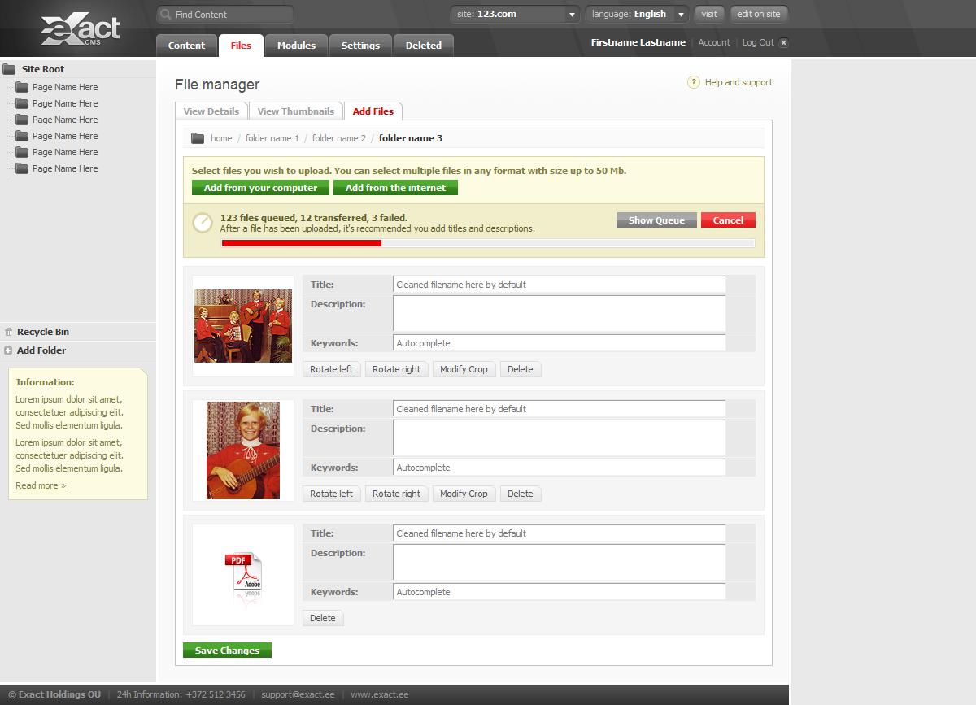This screenshot has width=976, height=705.
Task: Switch to the Deleted tab
Action: coord(423,46)
